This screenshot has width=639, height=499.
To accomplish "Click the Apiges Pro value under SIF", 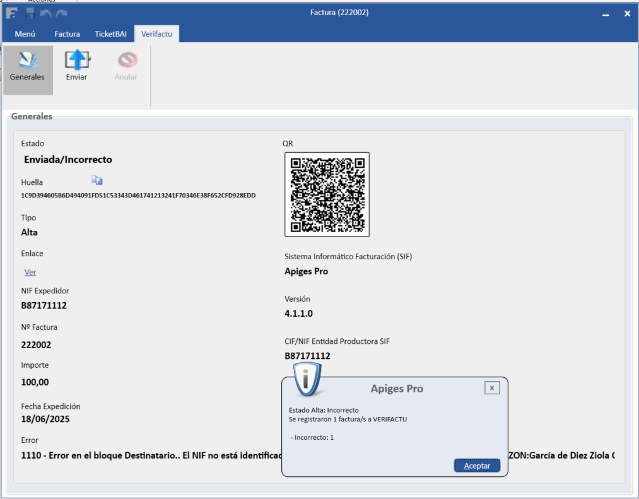I will tap(307, 271).
